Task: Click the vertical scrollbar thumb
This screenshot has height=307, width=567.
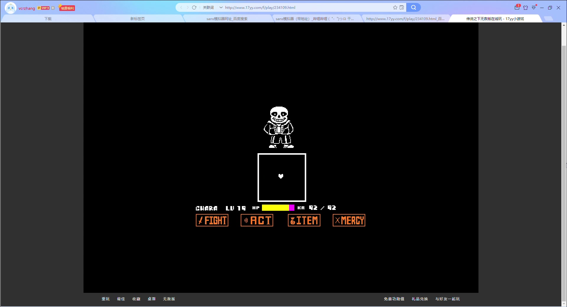Action: click(564, 174)
